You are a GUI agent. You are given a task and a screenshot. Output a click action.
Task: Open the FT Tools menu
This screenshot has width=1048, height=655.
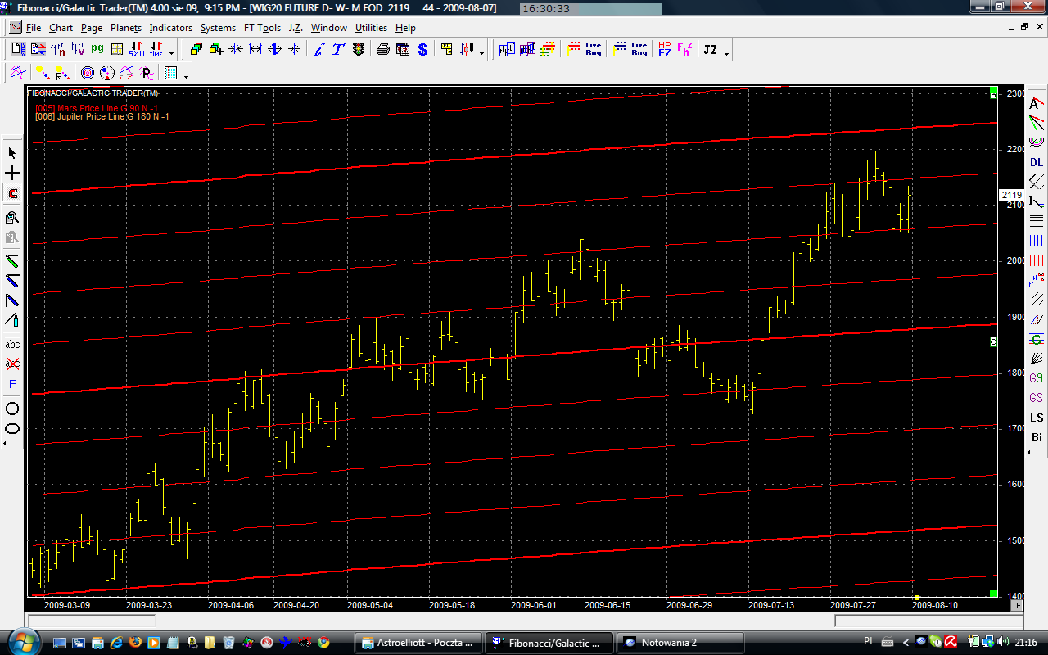[x=262, y=28]
